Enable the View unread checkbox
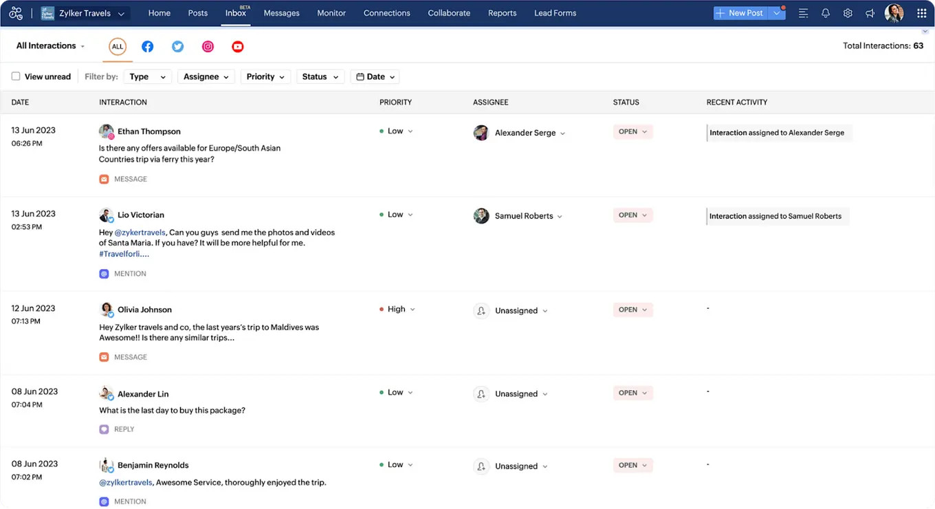This screenshot has width=935, height=509. click(x=15, y=76)
